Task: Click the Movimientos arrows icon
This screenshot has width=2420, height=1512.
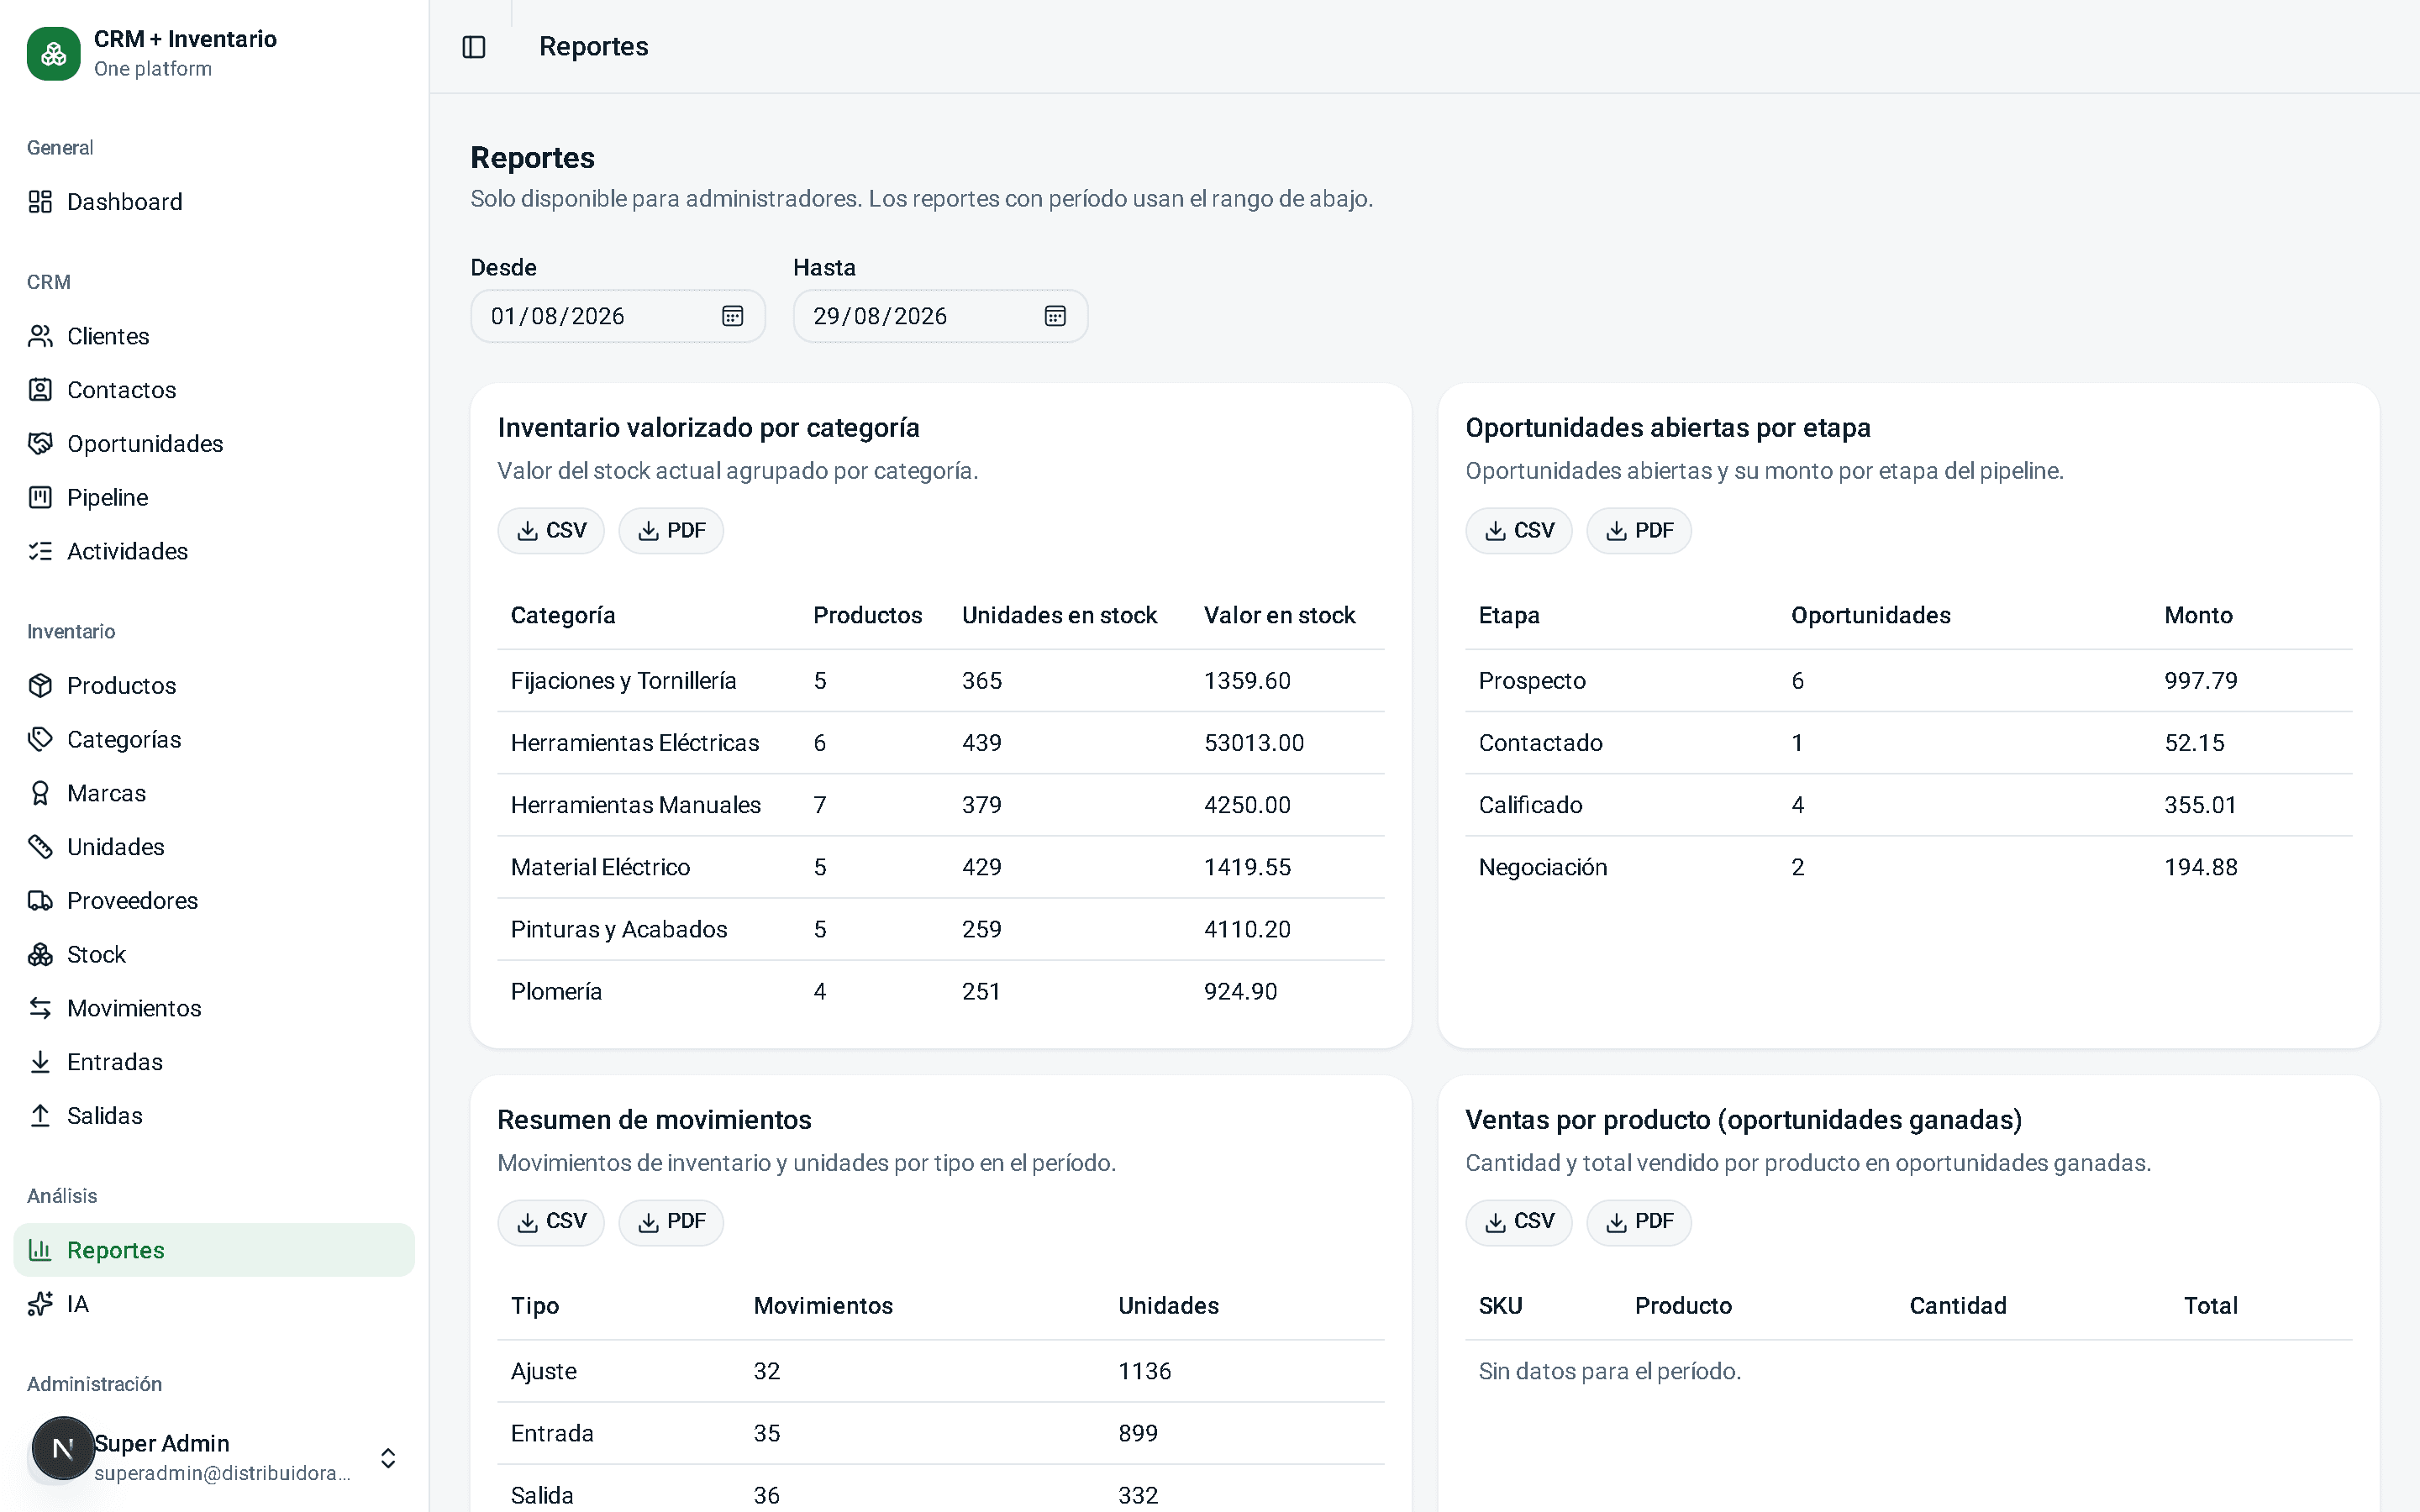Action: click(x=40, y=1008)
